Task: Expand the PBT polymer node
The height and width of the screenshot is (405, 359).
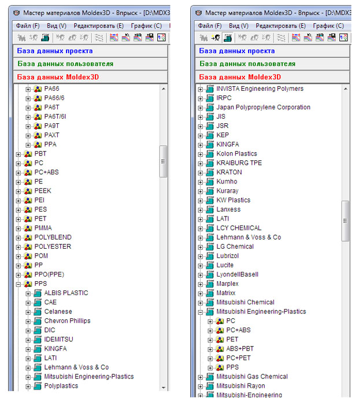Action: click(18, 154)
